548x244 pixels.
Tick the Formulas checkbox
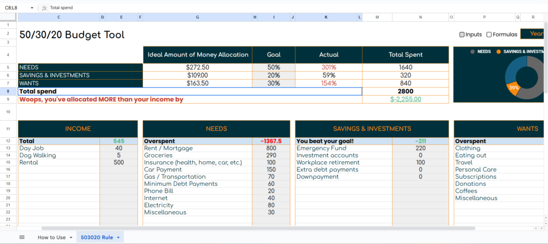[489, 35]
